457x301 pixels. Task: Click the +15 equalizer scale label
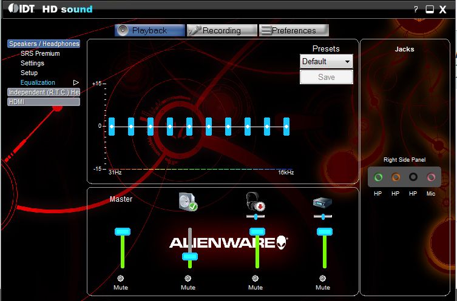(x=96, y=84)
